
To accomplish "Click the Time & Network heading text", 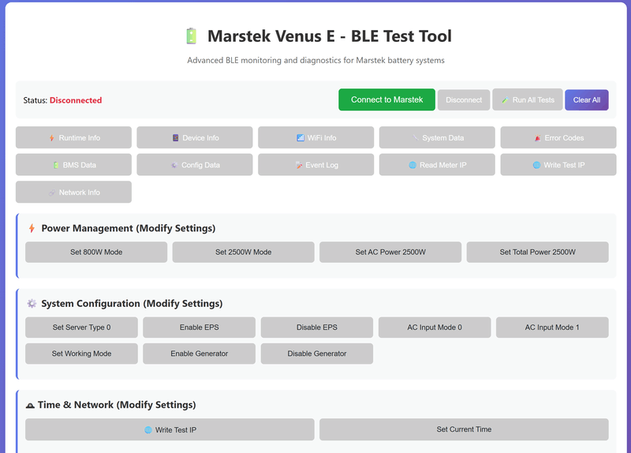I will pos(117,405).
